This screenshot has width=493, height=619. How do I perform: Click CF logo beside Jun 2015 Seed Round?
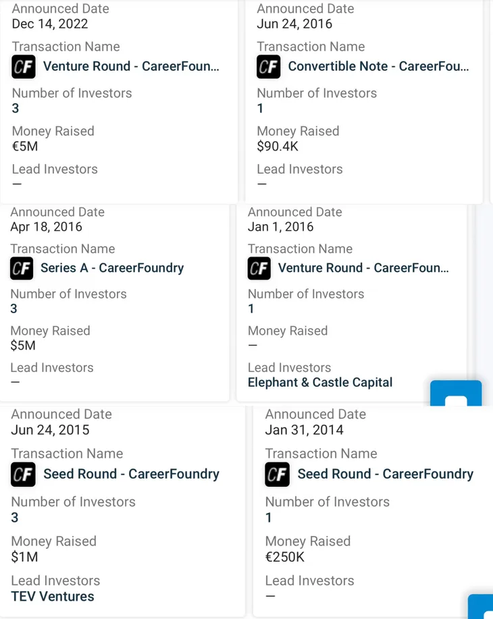point(24,475)
